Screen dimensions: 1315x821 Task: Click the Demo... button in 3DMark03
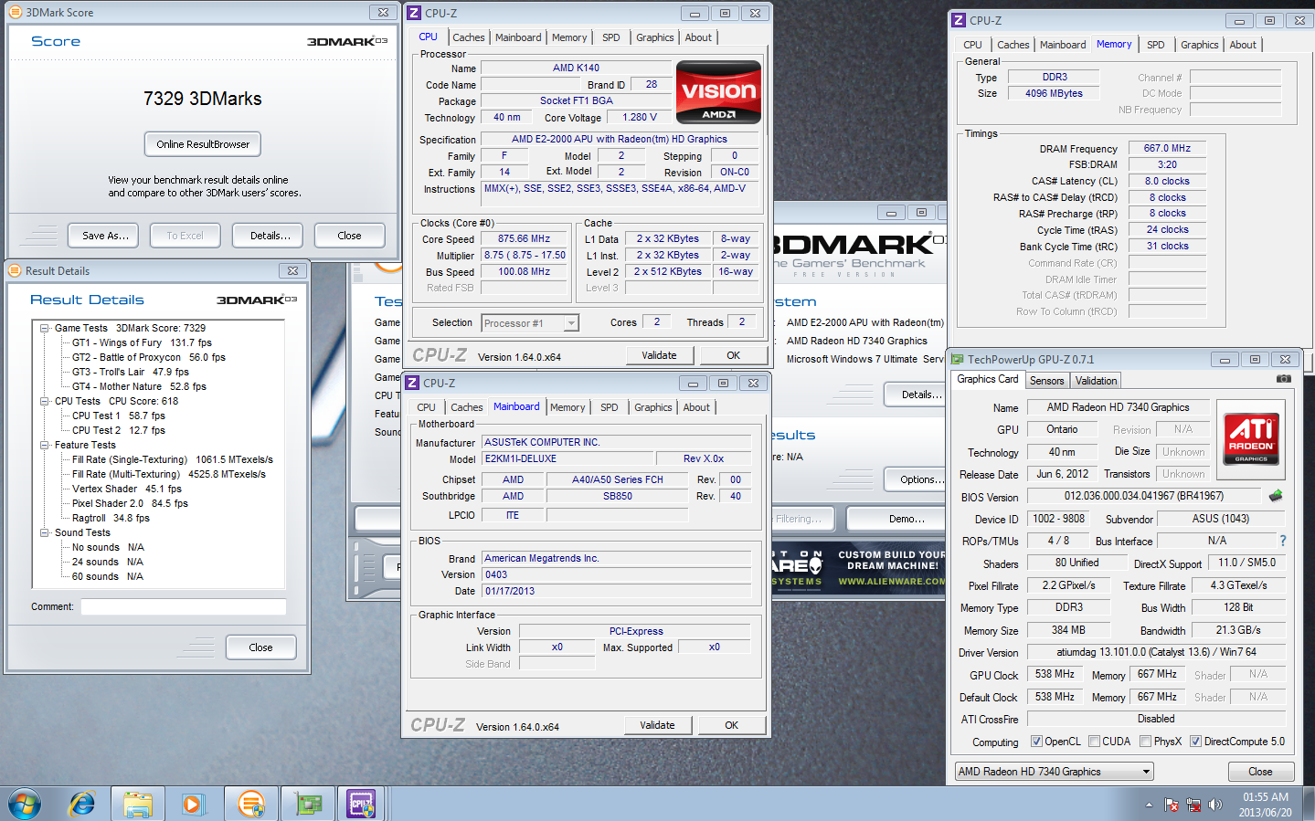point(897,519)
